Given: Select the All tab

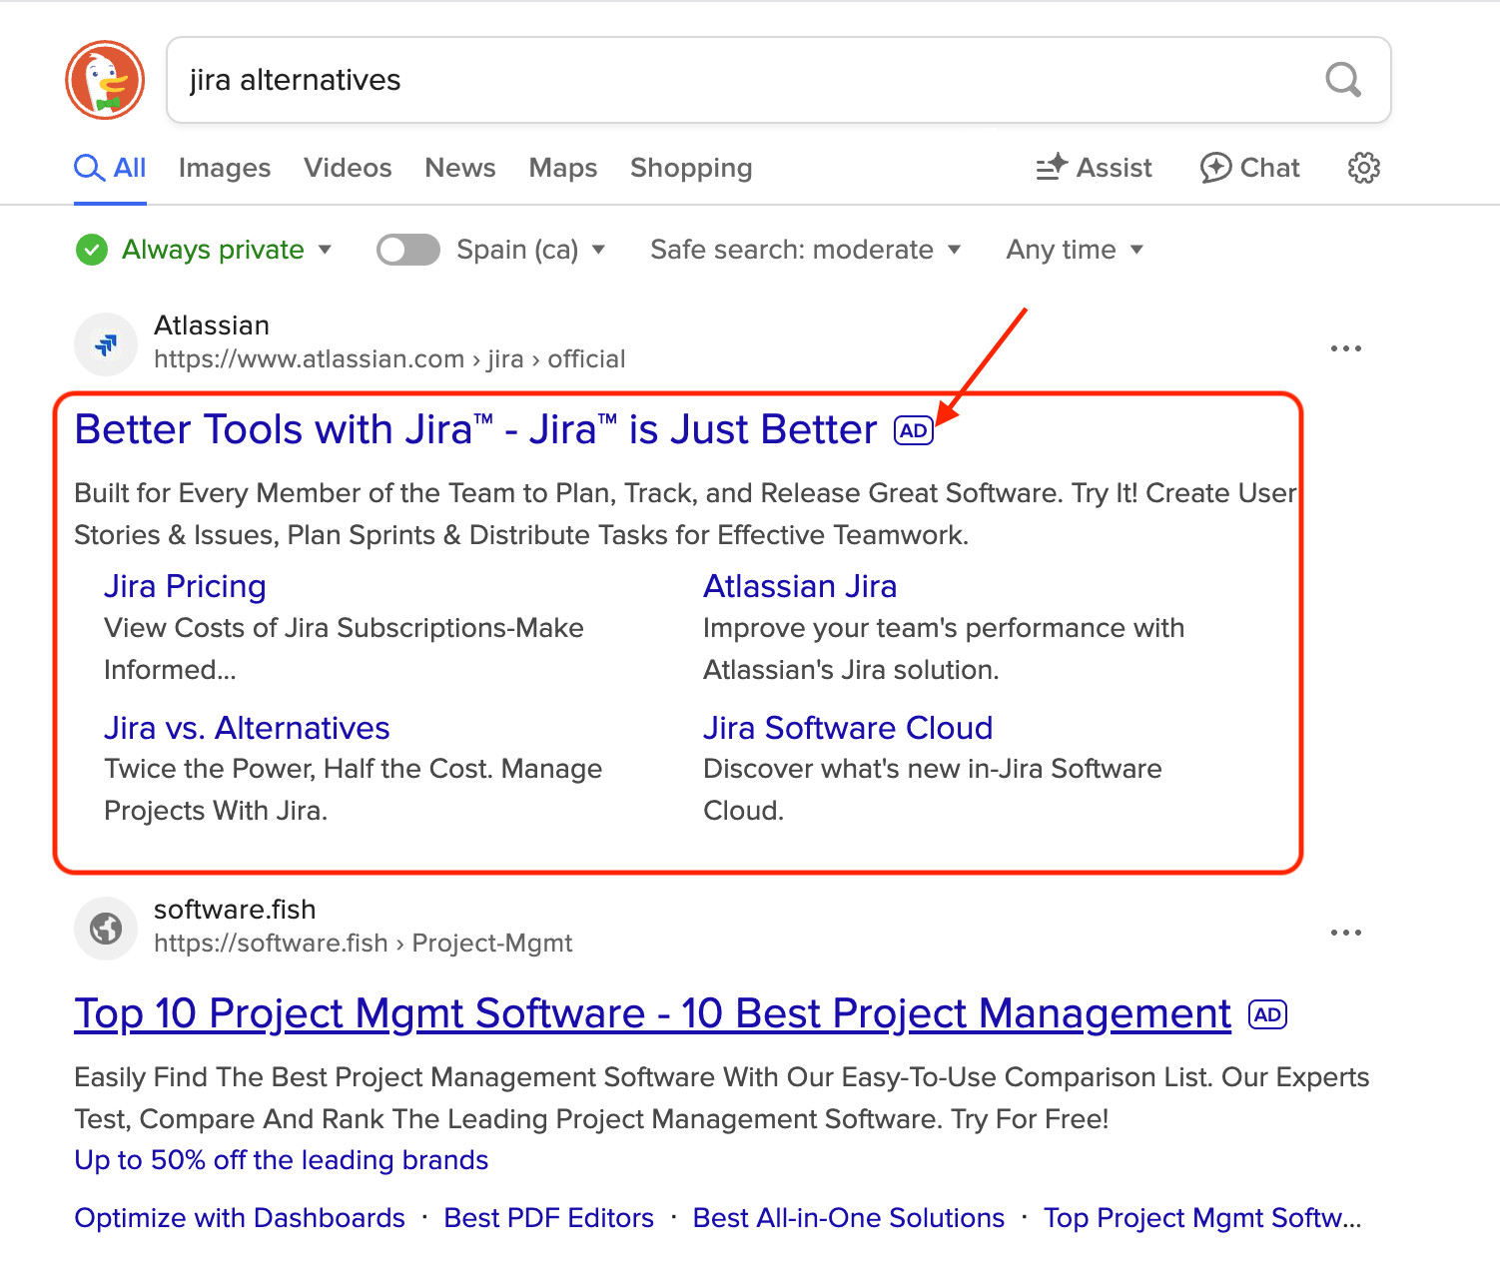Looking at the screenshot, I should pos(110,168).
